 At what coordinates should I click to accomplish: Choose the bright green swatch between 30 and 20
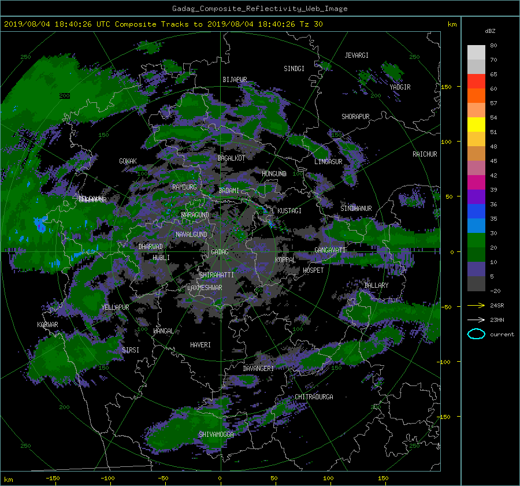476,240
